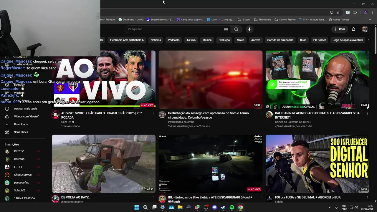Open Spotify from the taskbar

click(232, 207)
